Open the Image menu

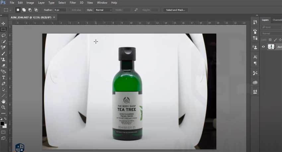coord(30,3)
